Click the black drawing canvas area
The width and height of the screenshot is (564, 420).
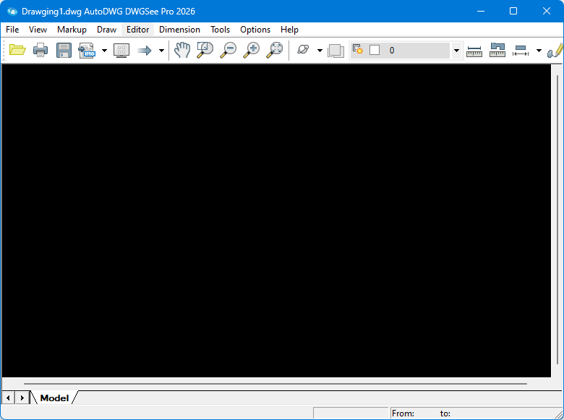pyautogui.click(x=276, y=220)
